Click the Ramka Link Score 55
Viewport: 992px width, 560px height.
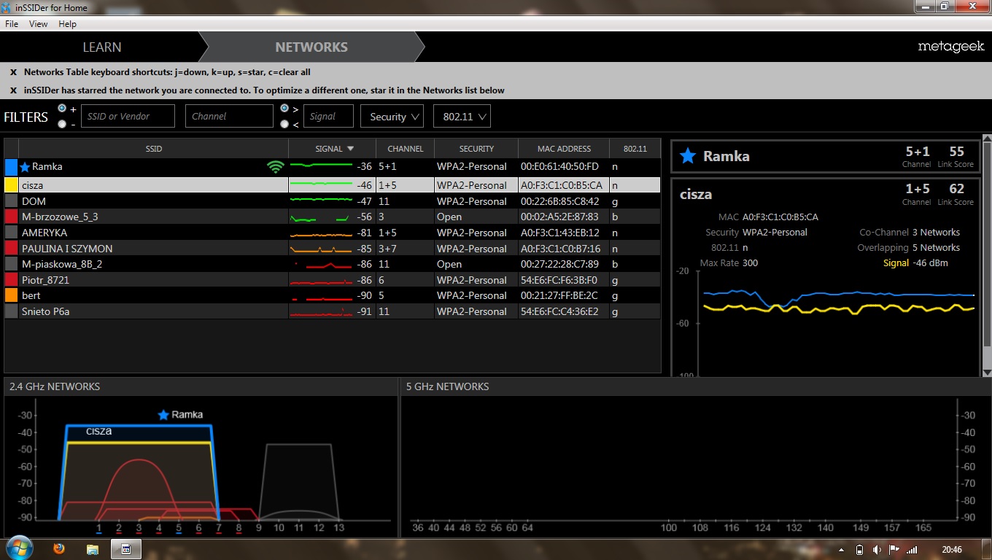[x=956, y=152]
